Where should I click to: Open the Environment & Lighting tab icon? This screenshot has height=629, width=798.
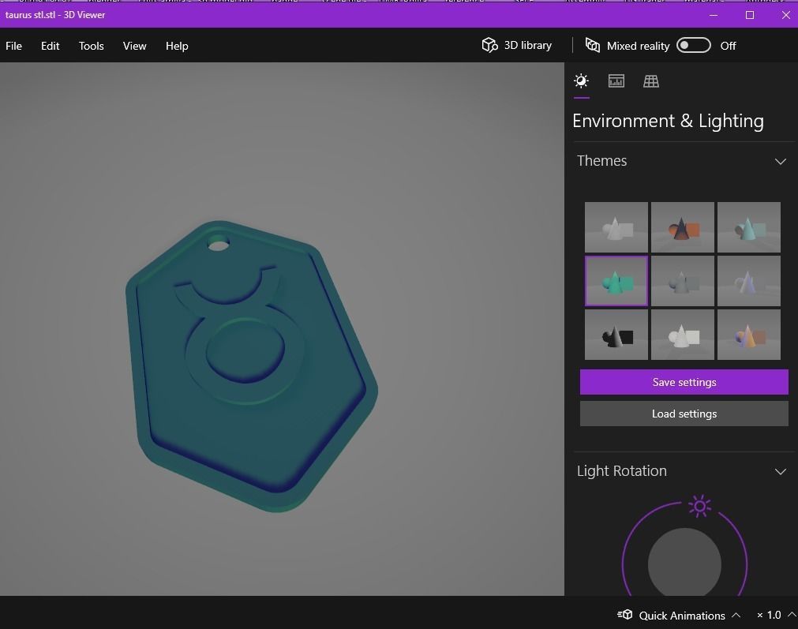click(x=581, y=81)
